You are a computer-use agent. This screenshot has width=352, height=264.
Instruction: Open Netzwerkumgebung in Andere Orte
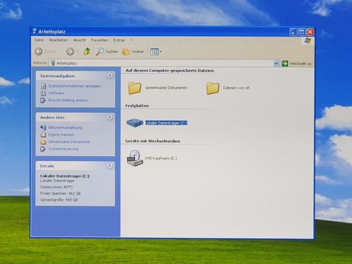click(65, 128)
